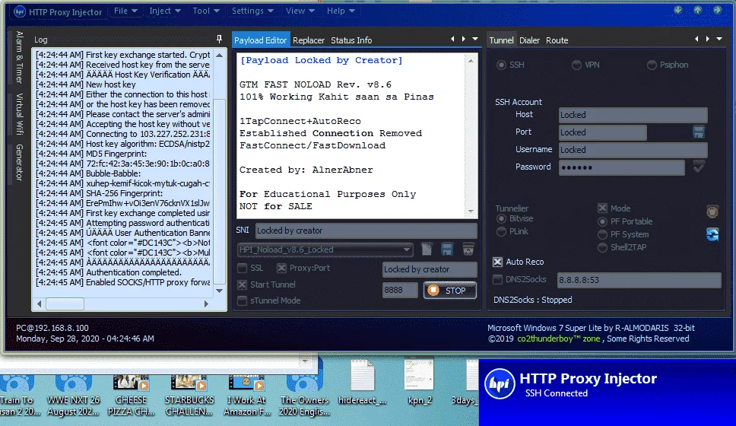The image size is (736, 426).
Task: Choose PF System mode
Action: [x=602, y=234]
